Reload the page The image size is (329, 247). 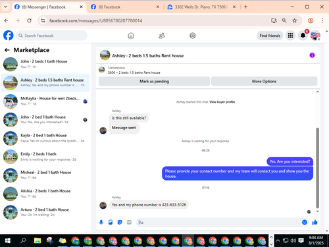[29, 20]
